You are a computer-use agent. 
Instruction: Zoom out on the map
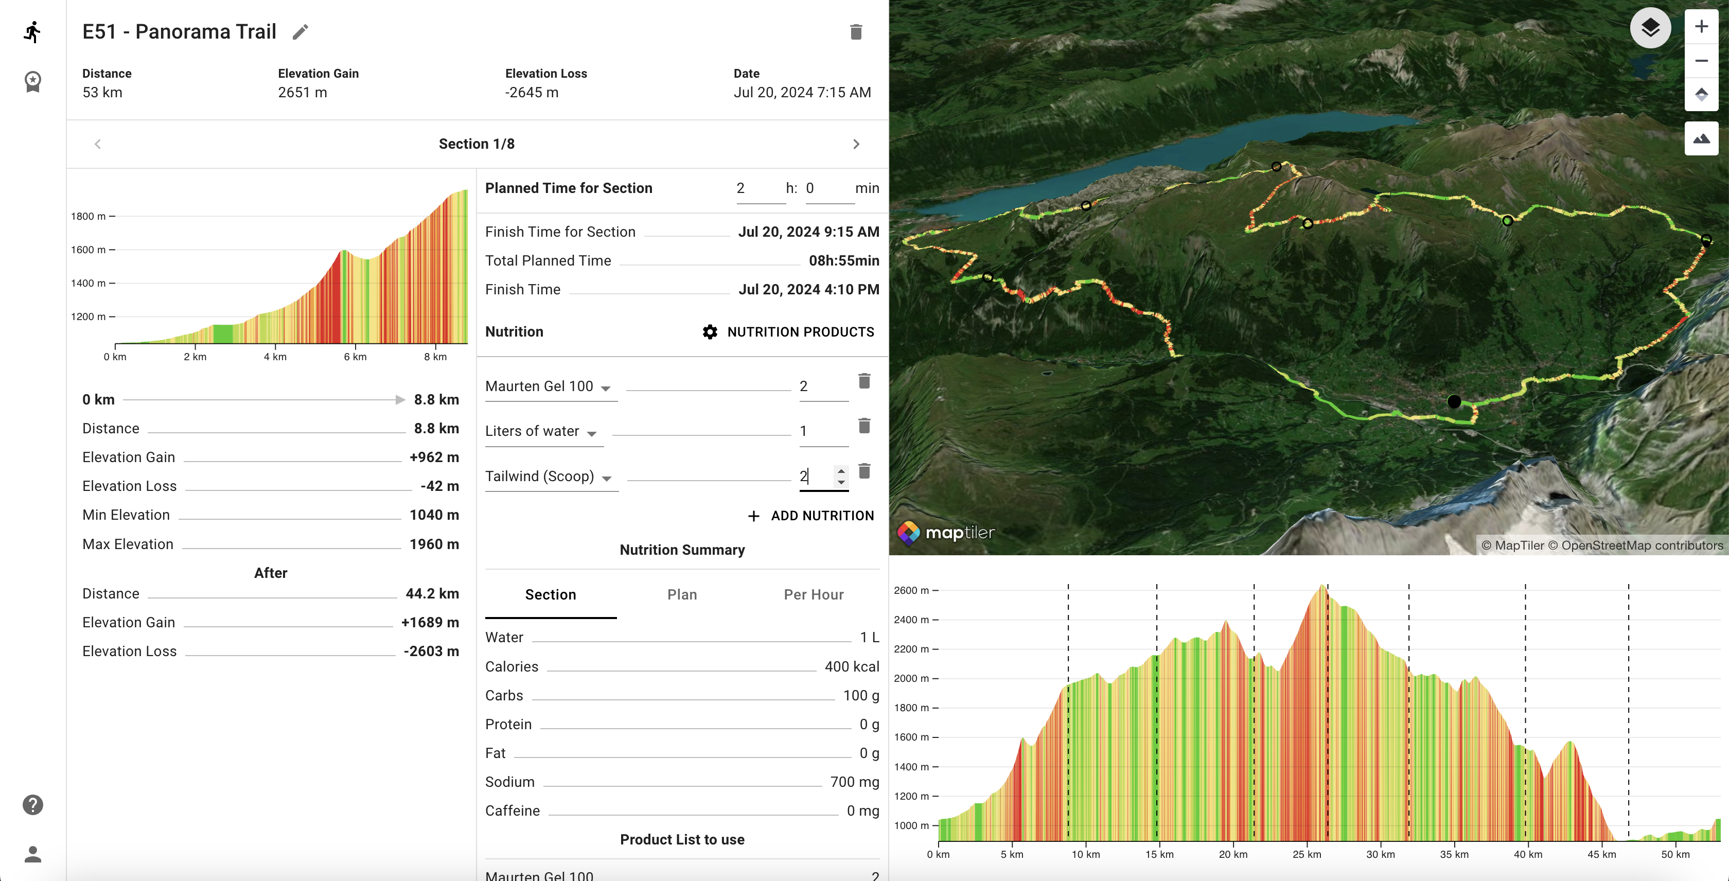pyautogui.click(x=1701, y=61)
